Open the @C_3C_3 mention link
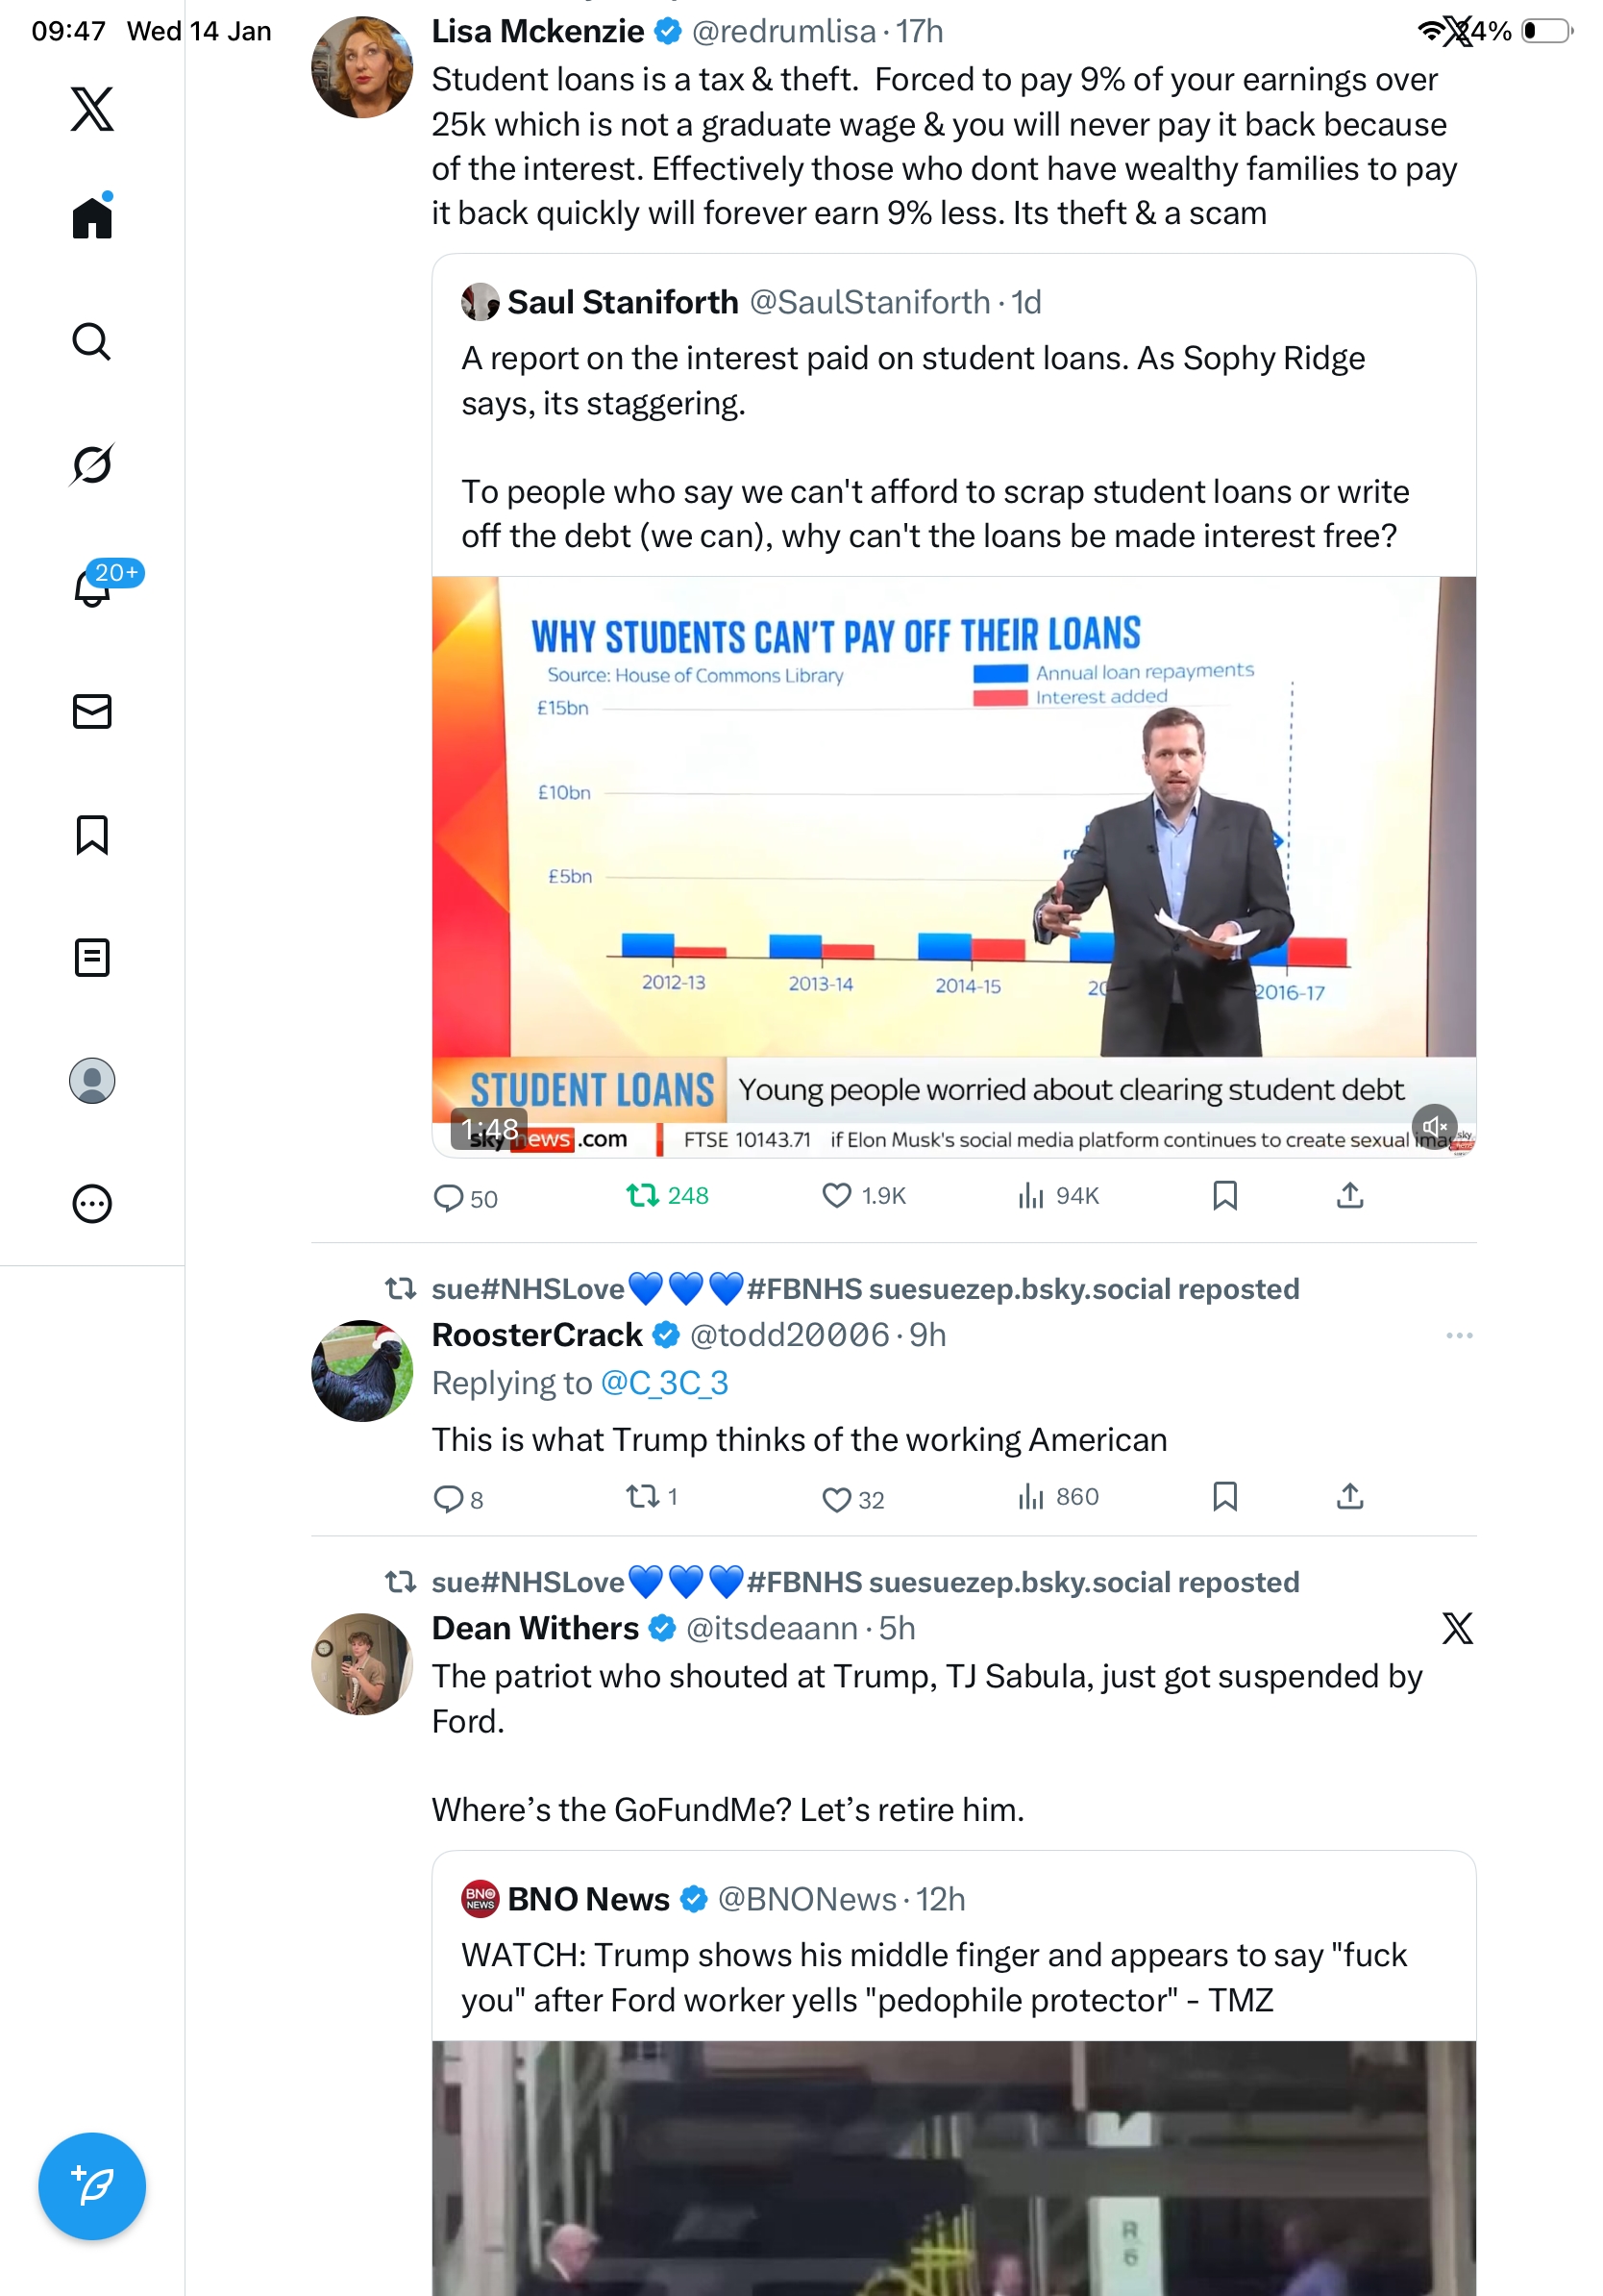The height and width of the screenshot is (2296, 1603). [663, 1382]
